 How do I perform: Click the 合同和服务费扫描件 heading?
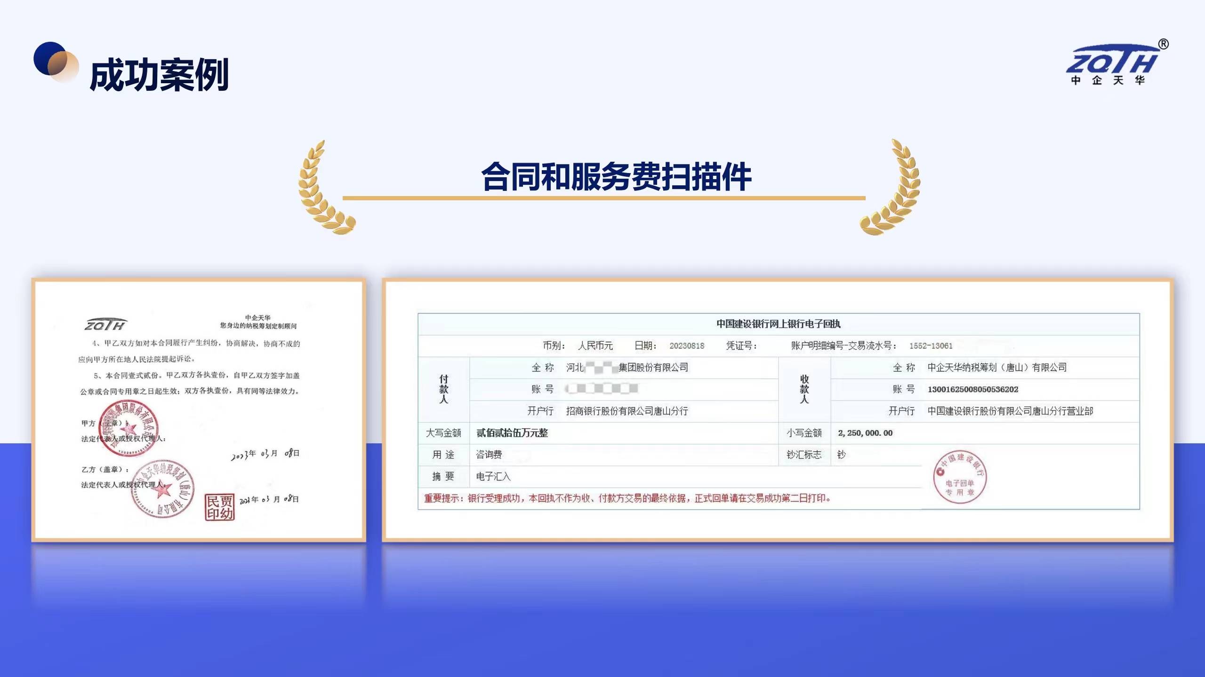[x=616, y=176]
